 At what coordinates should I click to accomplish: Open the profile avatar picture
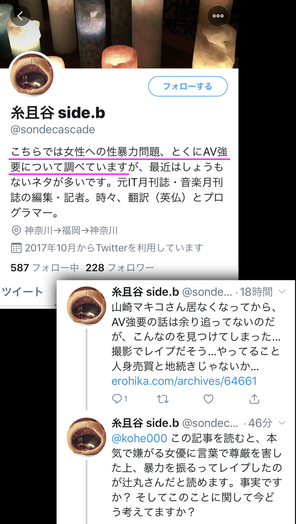coord(31,74)
